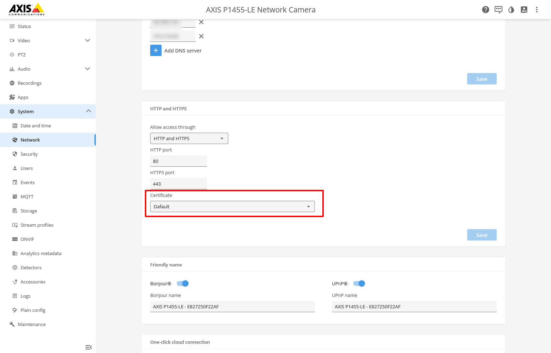This screenshot has width=551, height=353.
Task: Open the feedback chat bubble icon
Action: click(x=498, y=10)
